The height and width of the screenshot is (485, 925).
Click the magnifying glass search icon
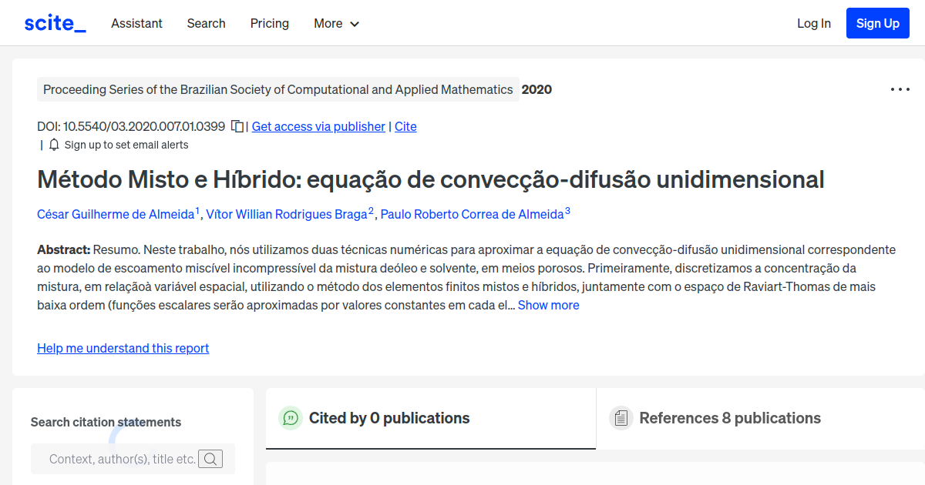click(210, 458)
